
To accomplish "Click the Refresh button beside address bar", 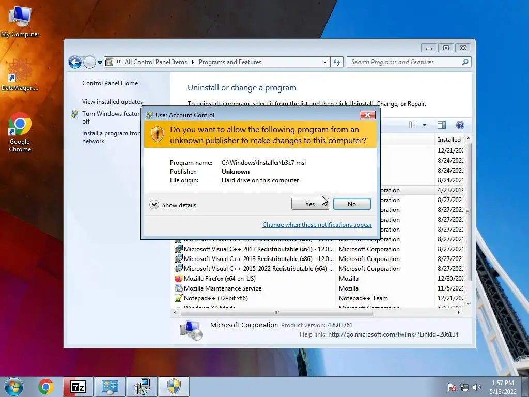I will click(337, 62).
